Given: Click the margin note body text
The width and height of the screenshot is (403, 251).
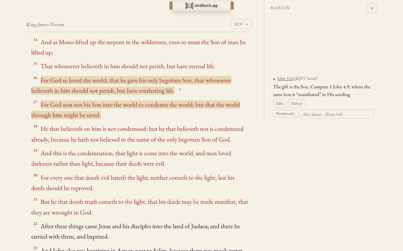Looking at the screenshot, I should pos(322,91).
